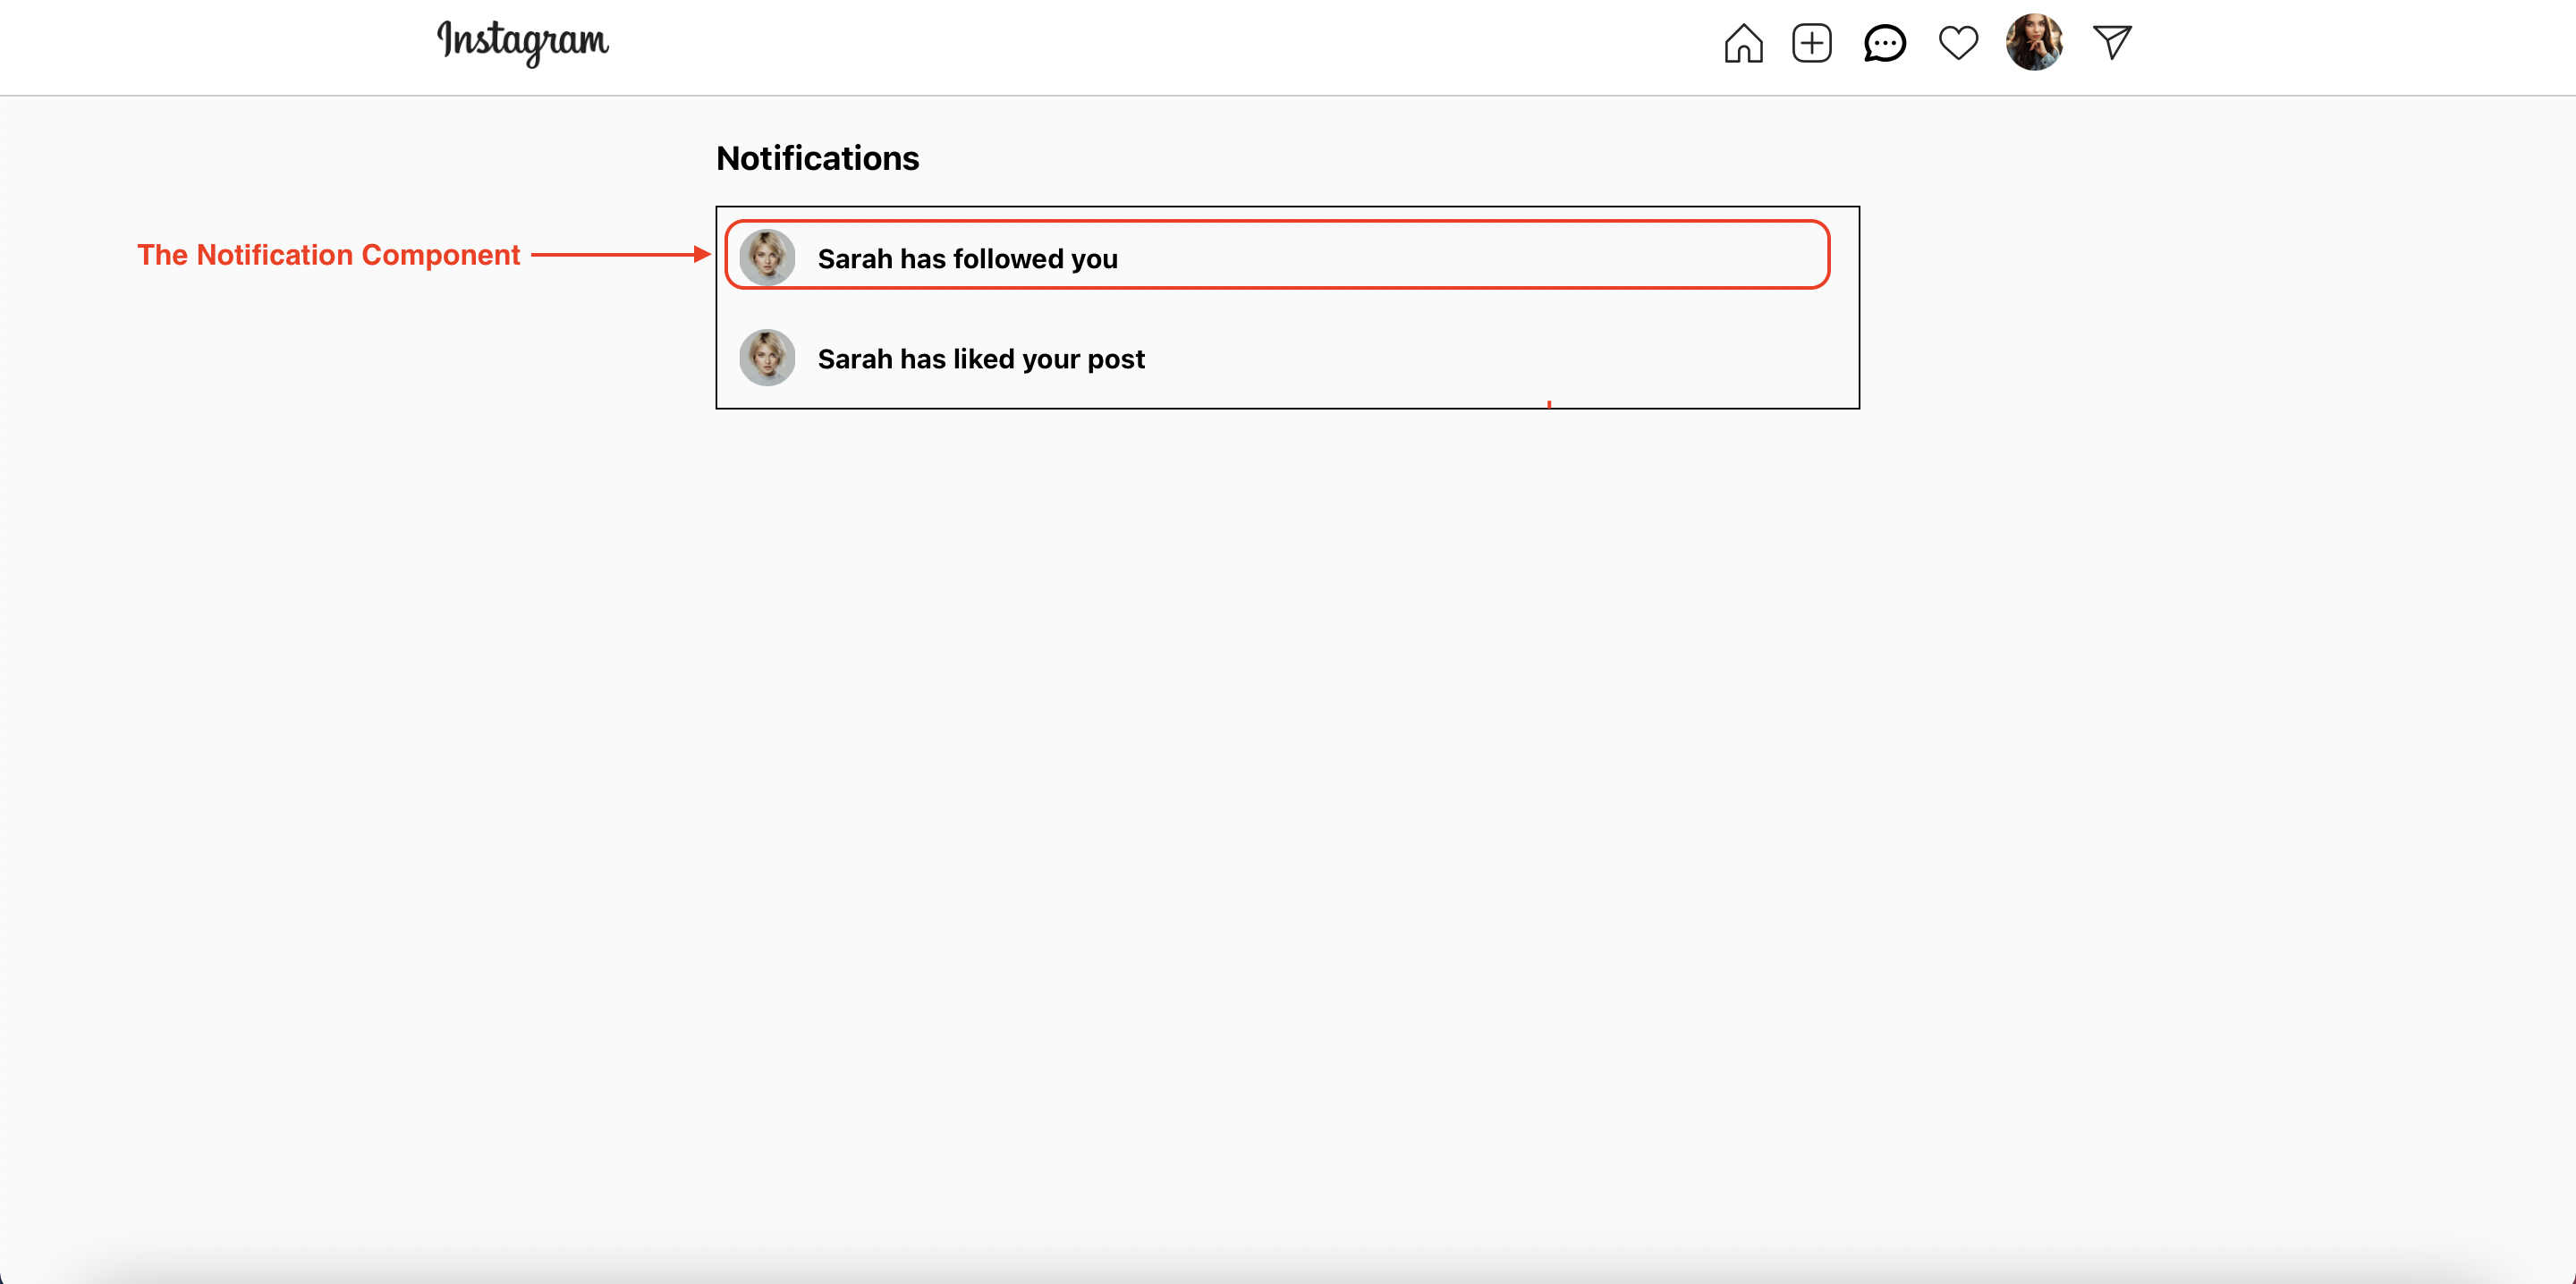Click the Instagram logo
Viewport: 2576px width, 1284px height.
coord(522,42)
